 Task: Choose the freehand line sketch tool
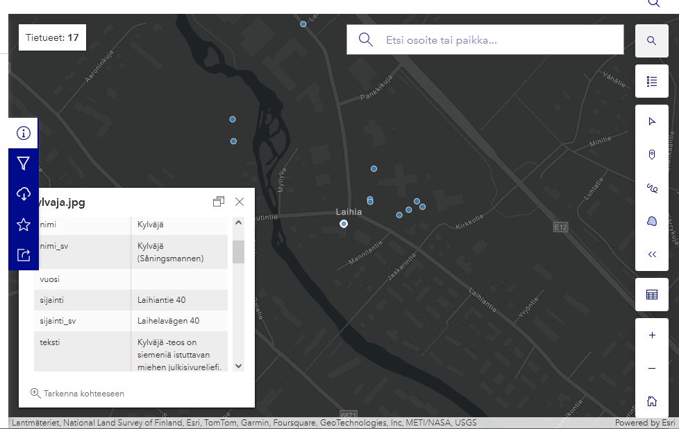pos(651,188)
